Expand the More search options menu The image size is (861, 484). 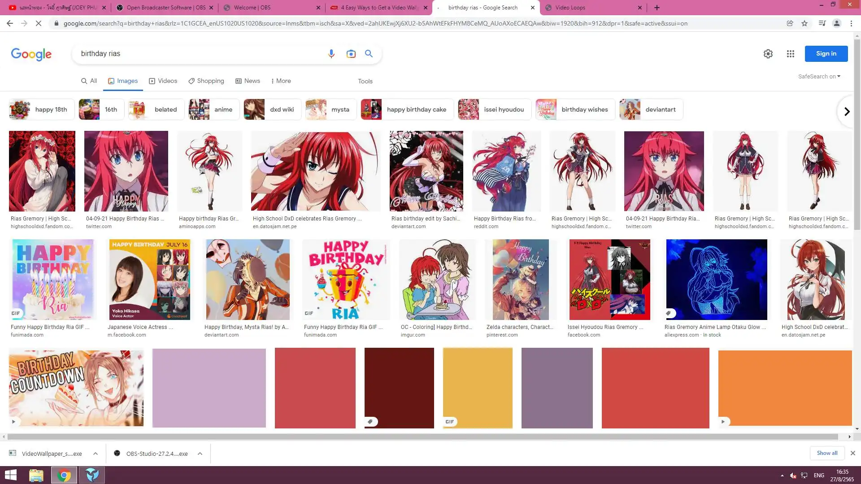tap(281, 81)
